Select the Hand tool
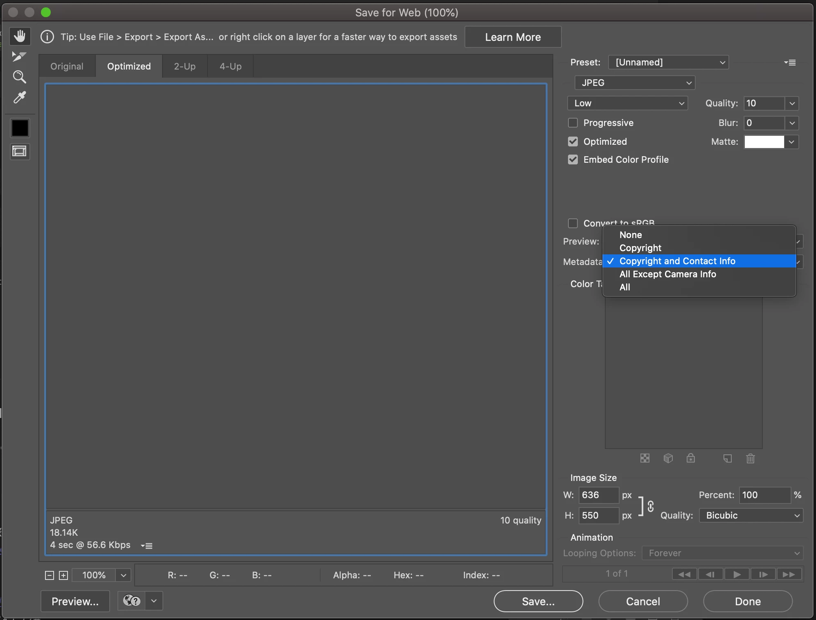This screenshot has width=816, height=620. 19,36
